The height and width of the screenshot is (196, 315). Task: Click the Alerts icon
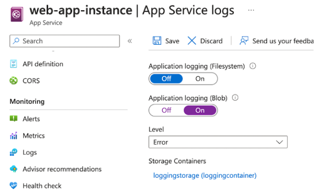[x=13, y=119]
